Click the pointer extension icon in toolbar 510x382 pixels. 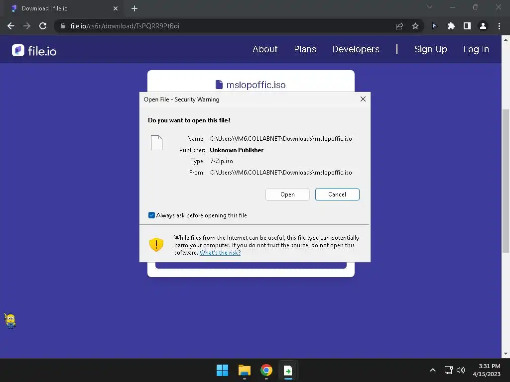coord(434,26)
